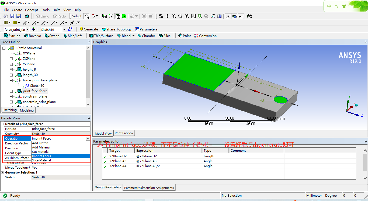368x201 pixels.
Task: Open the Chamfer tool
Action: (x=146, y=36)
